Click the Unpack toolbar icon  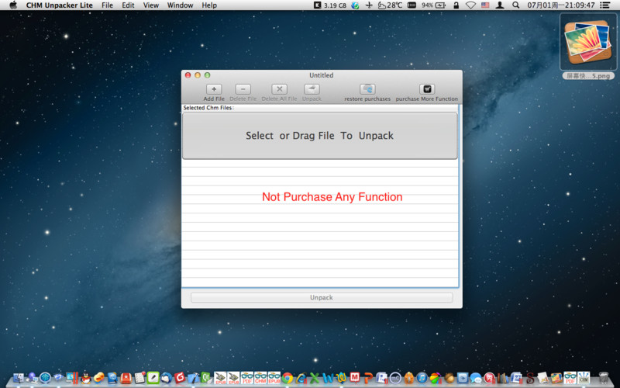click(312, 89)
